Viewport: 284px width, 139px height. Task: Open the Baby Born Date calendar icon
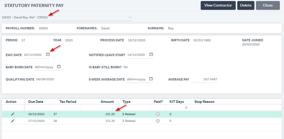click(x=59, y=67)
